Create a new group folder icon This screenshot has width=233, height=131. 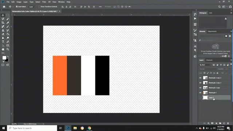tap(220, 123)
